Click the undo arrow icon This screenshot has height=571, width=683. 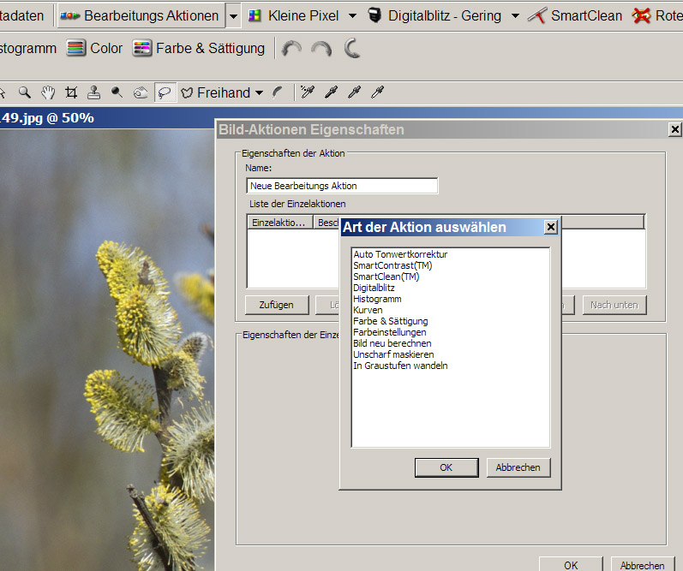pyautogui.click(x=291, y=48)
